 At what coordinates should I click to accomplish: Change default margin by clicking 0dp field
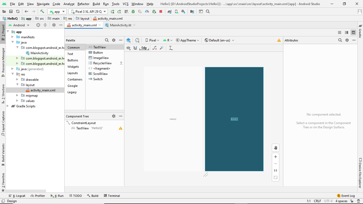pos(144,48)
